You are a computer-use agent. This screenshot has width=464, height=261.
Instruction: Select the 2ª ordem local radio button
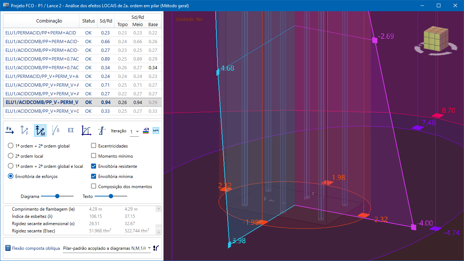click(11, 156)
